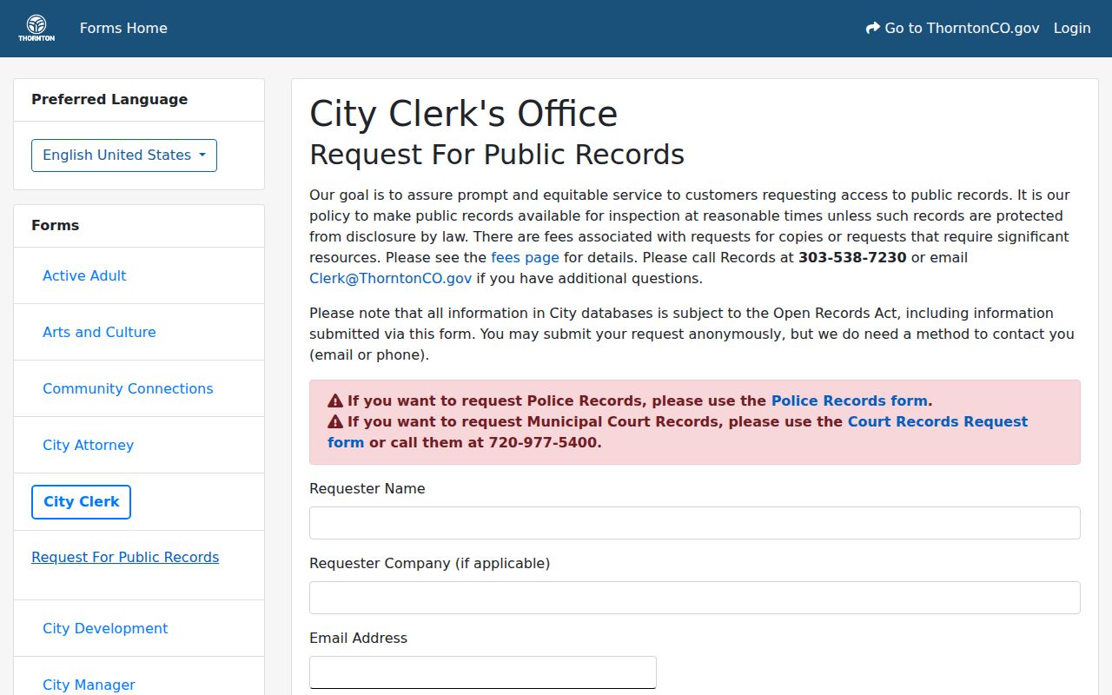
Task: Open the City Development category
Action: [x=105, y=628]
